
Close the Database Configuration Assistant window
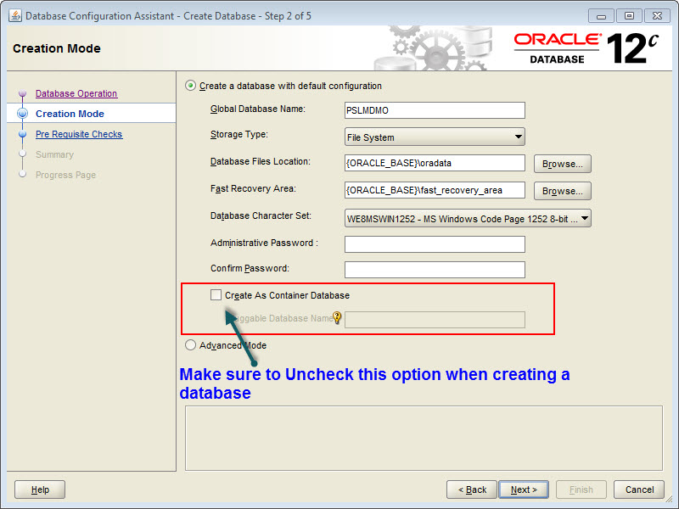pyautogui.click(x=657, y=16)
